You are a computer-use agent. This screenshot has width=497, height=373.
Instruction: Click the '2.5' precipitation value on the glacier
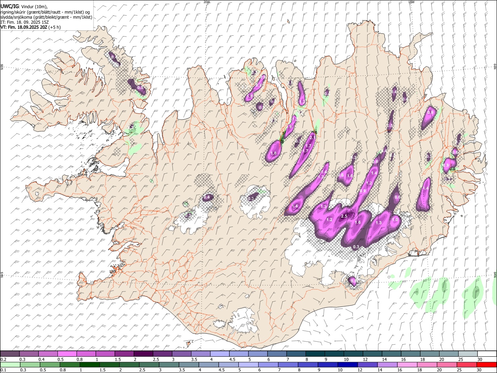(x=344, y=216)
